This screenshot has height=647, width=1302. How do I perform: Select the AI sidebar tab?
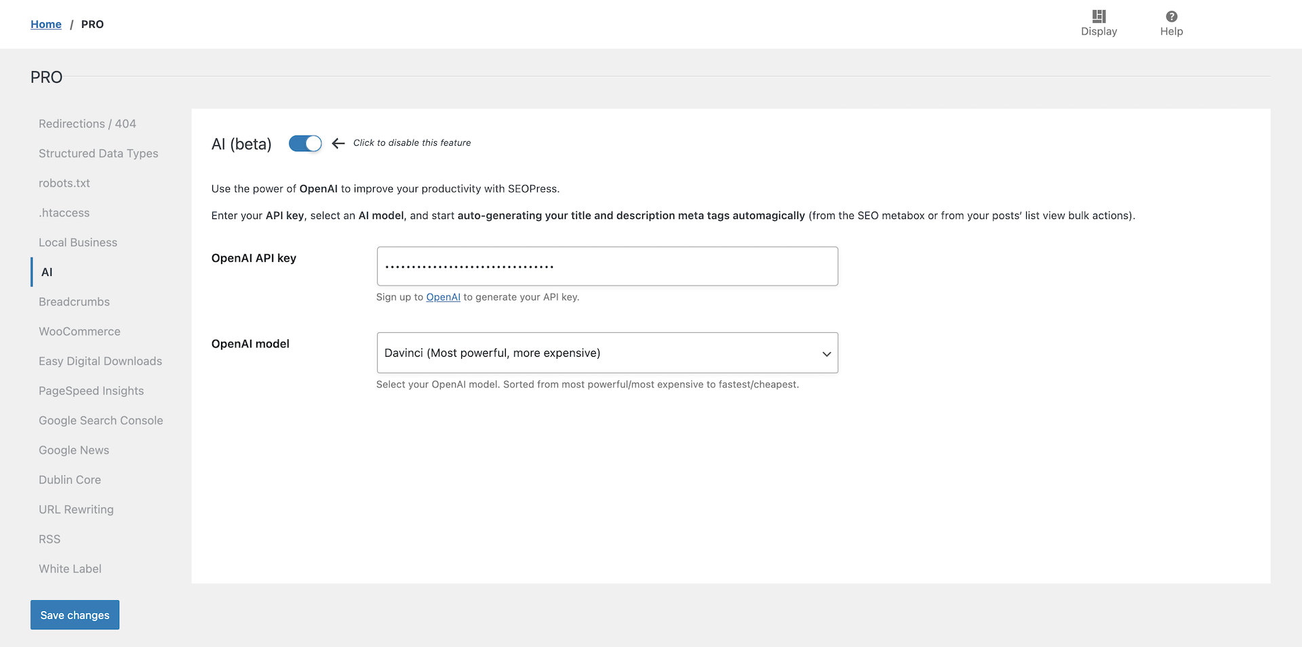coord(47,272)
